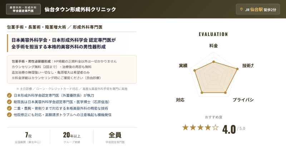The width and height of the screenshot is (286, 149).
Task: Click the check icon beside 他院修正にも対応
Action: [9, 115]
